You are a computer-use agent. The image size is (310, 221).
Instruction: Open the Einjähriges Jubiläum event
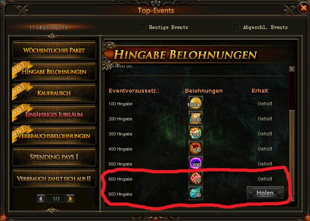(54, 114)
